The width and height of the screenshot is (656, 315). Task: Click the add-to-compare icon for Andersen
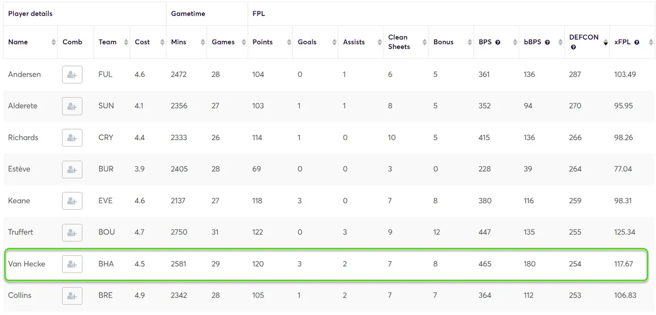click(72, 75)
